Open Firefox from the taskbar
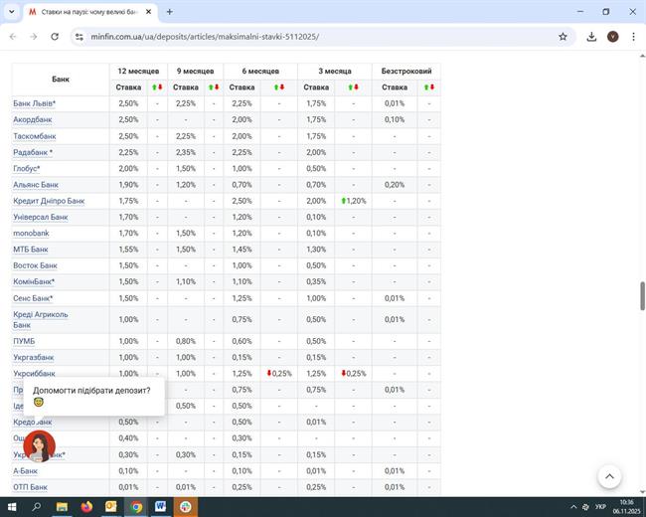The height and width of the screenshot is (517, 646). pos(86,507)
